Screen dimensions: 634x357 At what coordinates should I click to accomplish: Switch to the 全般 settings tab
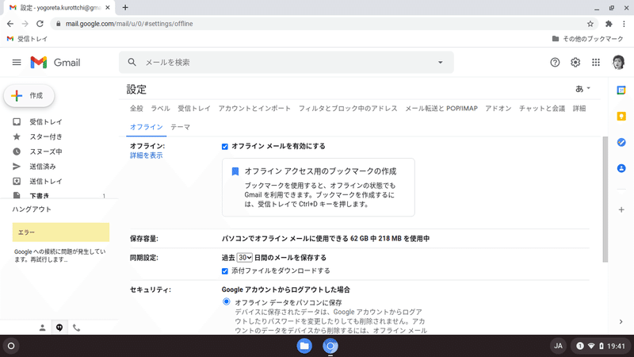[136, 109]
